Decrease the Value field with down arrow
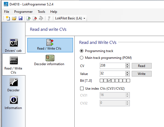This screenshot has width=164, height=127. [x=127, y=75]
